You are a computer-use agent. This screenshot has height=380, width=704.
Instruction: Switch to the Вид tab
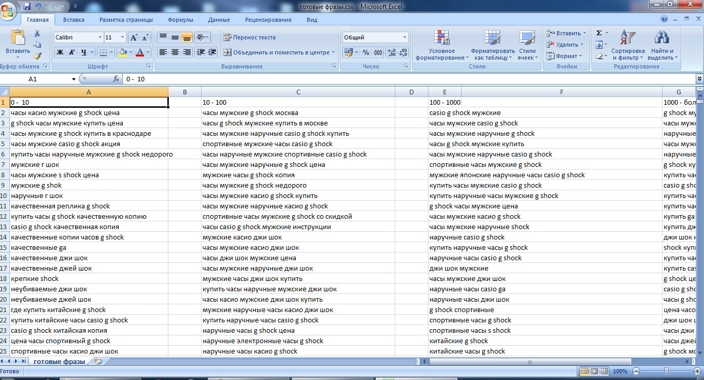pos(312,20)
